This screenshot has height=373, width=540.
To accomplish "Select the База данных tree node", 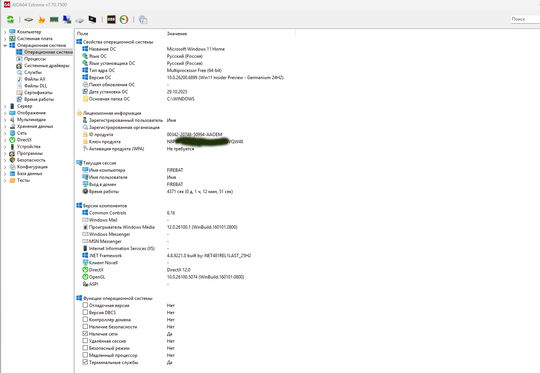I will pos(30,174).
